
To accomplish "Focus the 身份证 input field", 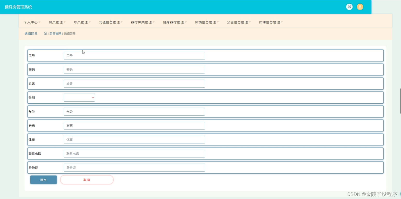I will point(134,167).
